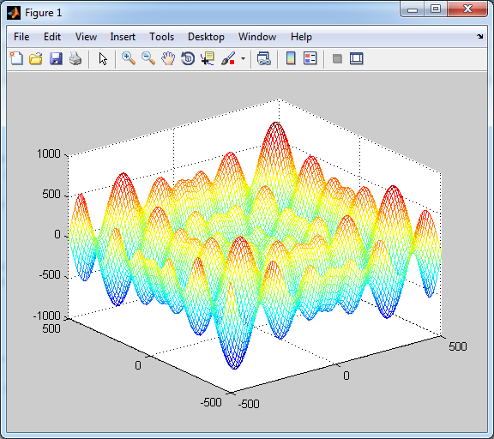Viewport: 494px width, 439px height.
Task: Toggle the Brush data tool
Action: tap(228, 58)
